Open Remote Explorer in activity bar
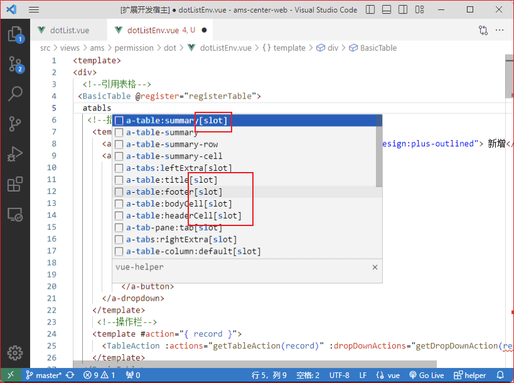 pyautogui.click(x=14, y=215)
